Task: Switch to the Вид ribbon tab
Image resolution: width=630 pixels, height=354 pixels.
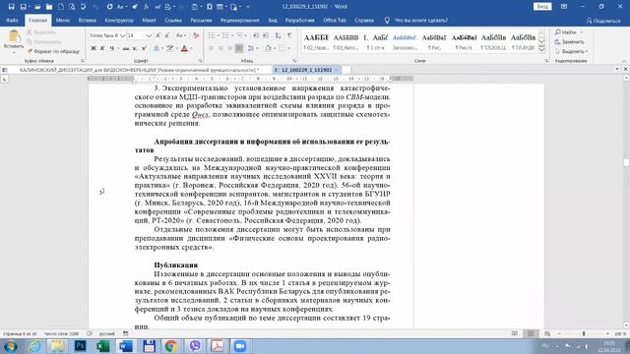Action: click(x=273, y=20)
